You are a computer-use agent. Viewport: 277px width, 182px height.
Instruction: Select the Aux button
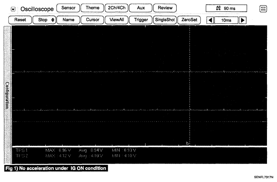pyautogui.click(x=141, y=8)
